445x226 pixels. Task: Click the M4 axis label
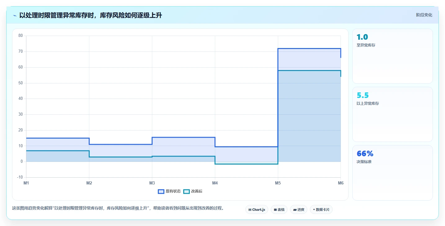pos(215,183)
